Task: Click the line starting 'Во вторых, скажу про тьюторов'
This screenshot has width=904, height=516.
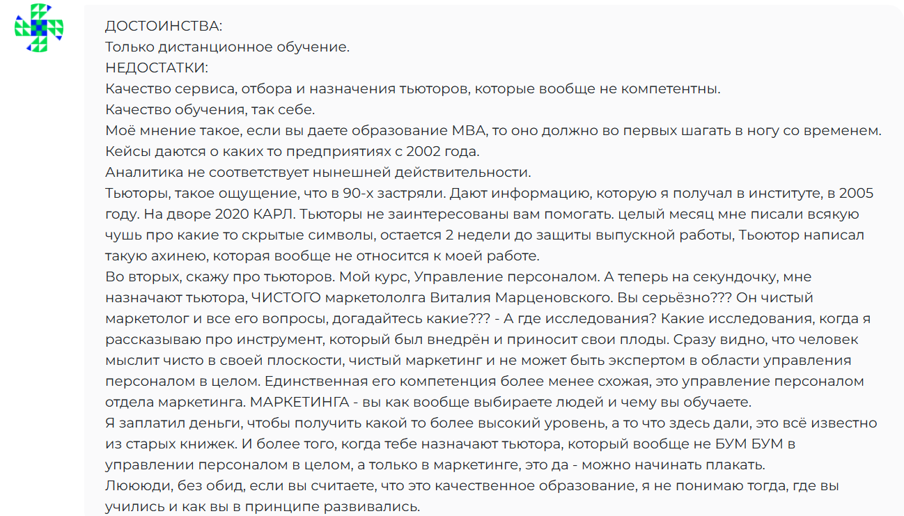Action: point(458,277)
